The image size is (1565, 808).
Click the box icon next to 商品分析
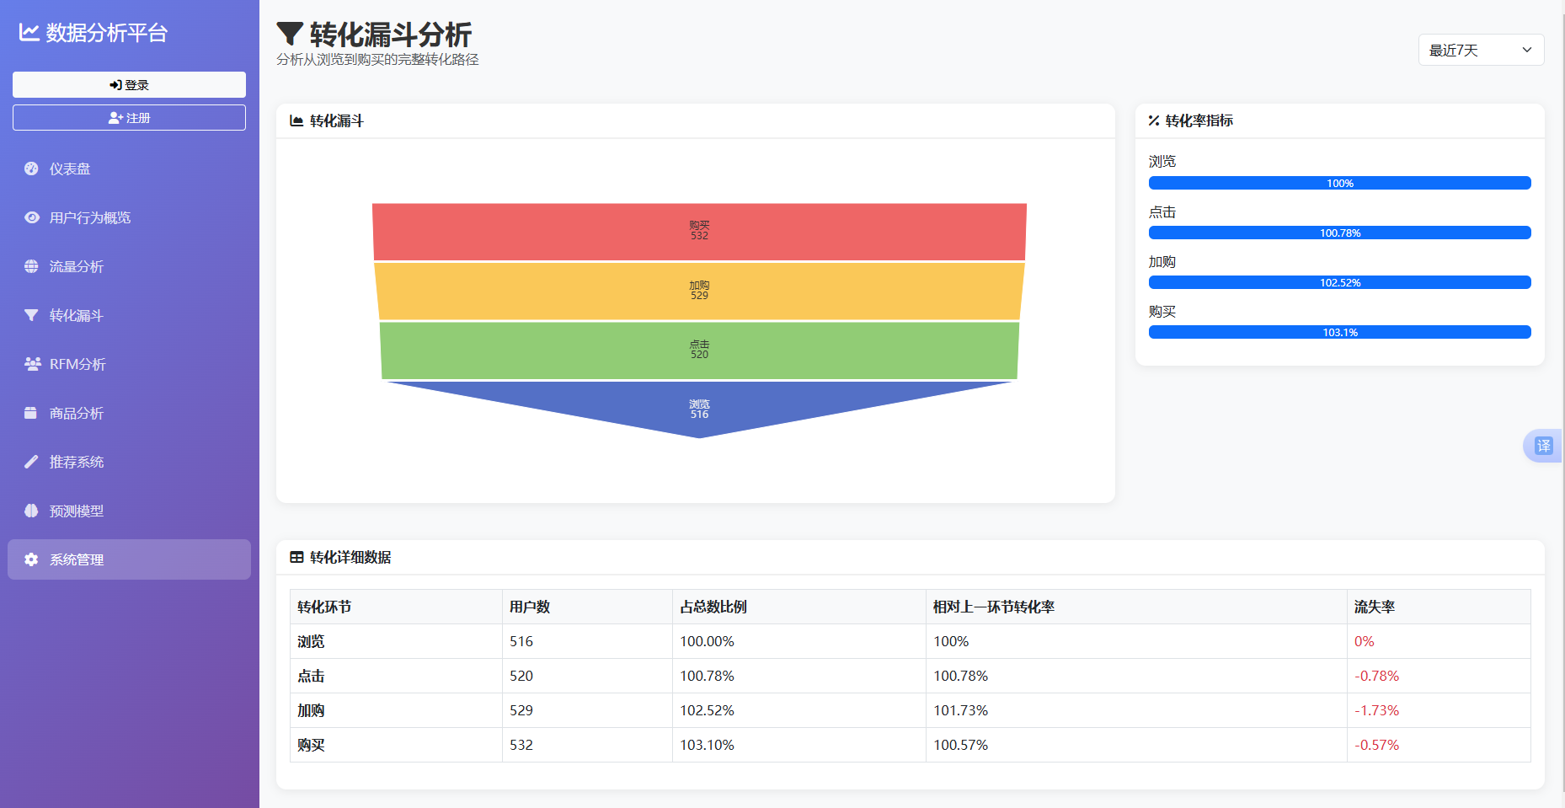pos(31,413)
